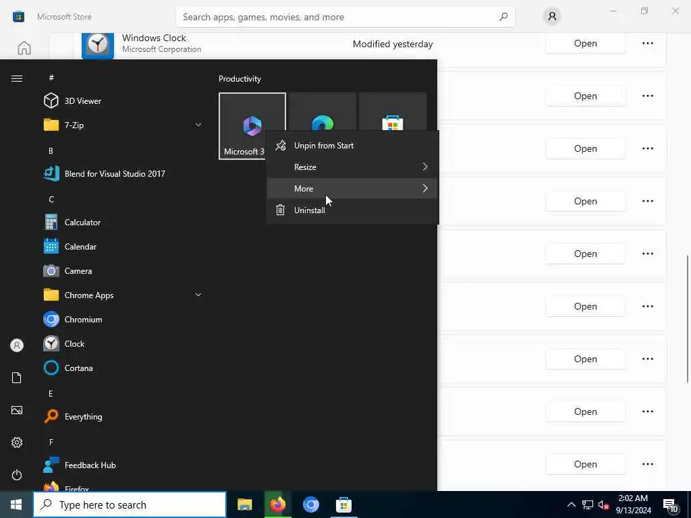Click the letter B section header
This screenshot has width=691, height=518.
click(51, 150)
